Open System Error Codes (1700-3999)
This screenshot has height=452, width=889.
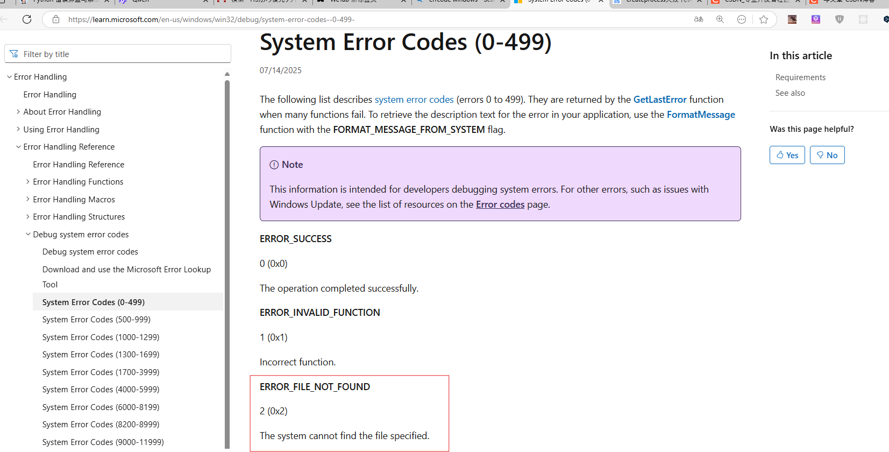101,372
